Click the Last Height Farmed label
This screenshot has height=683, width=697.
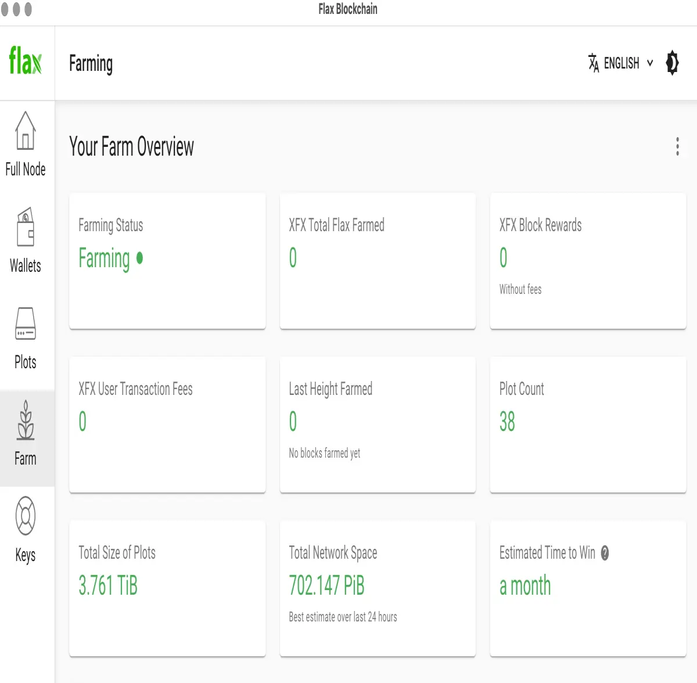330,389
